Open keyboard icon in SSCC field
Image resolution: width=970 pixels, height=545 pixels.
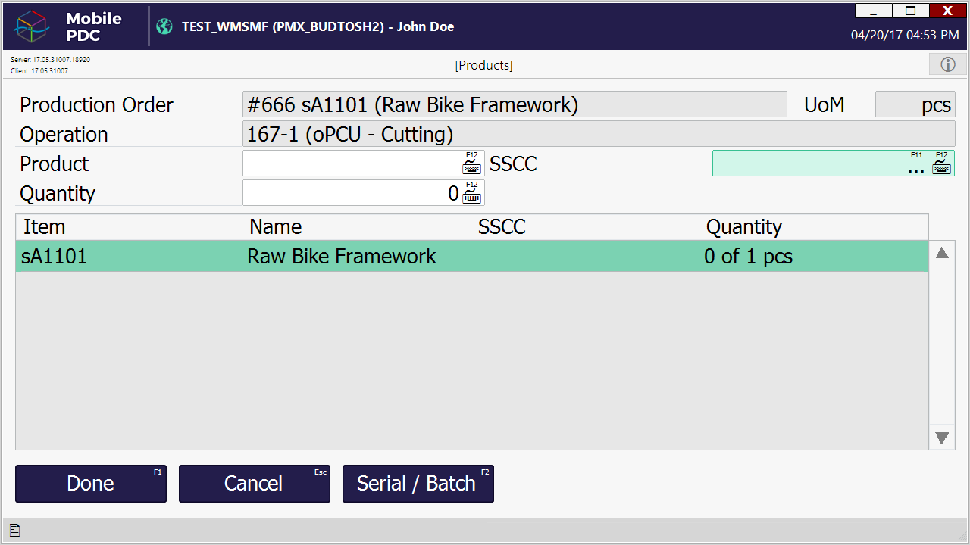(941, 164)
